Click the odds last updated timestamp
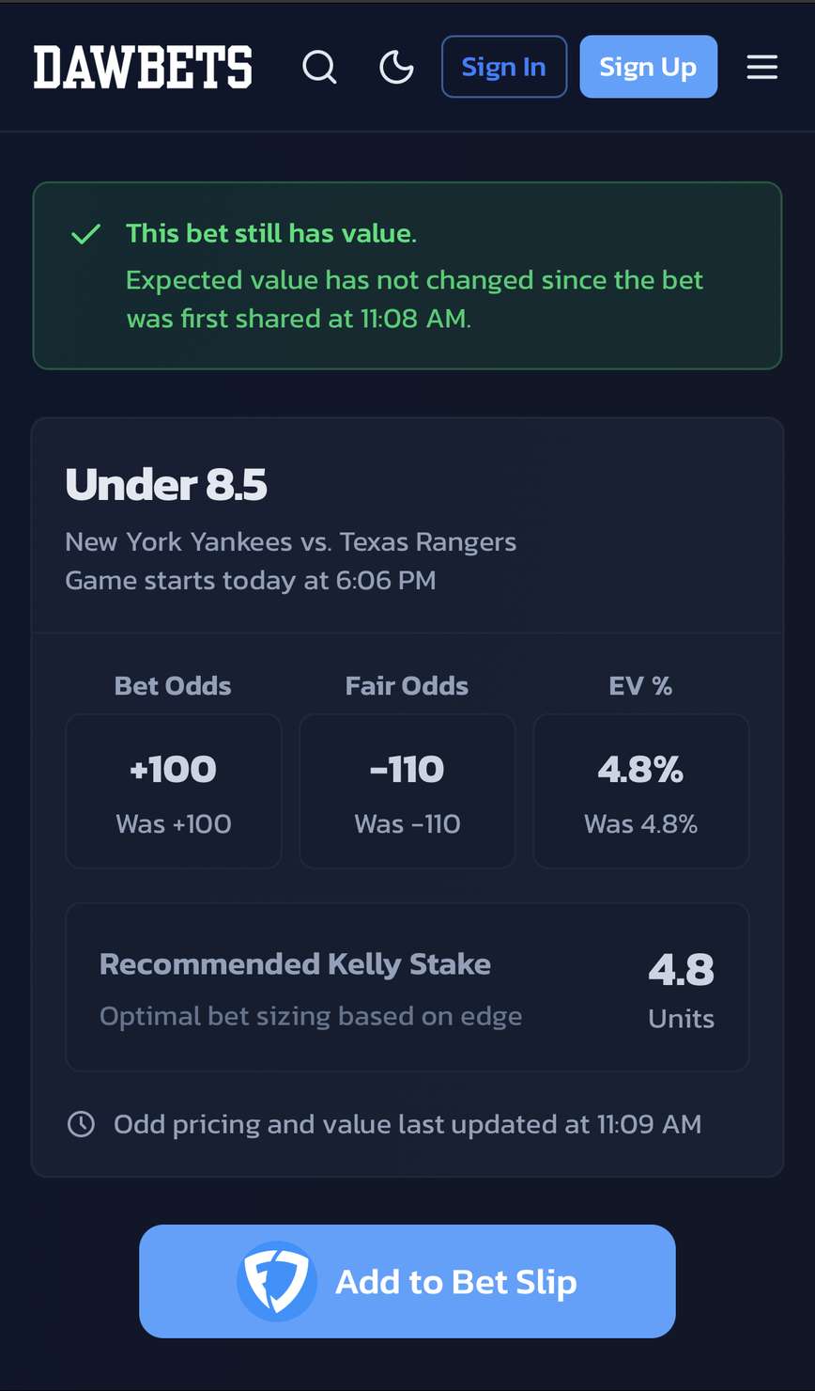 (407, 1124)
